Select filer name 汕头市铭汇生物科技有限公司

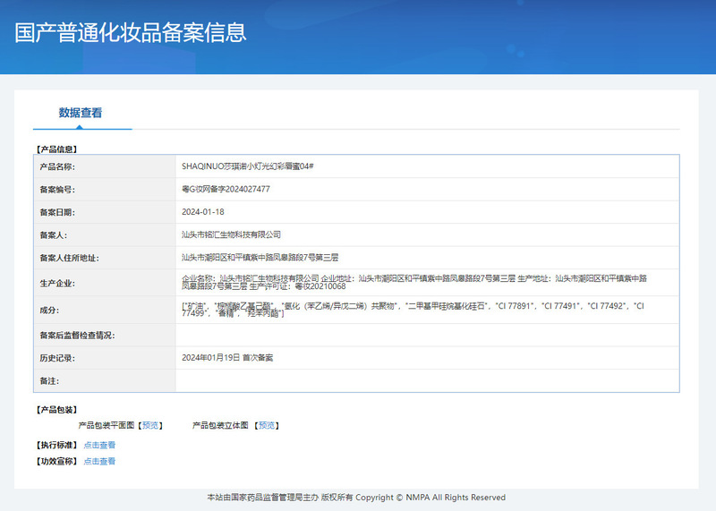tap(231, 234)
